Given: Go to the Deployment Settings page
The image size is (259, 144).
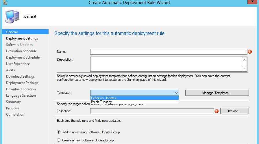Looking at the screenshot, I should coord(22,38).
